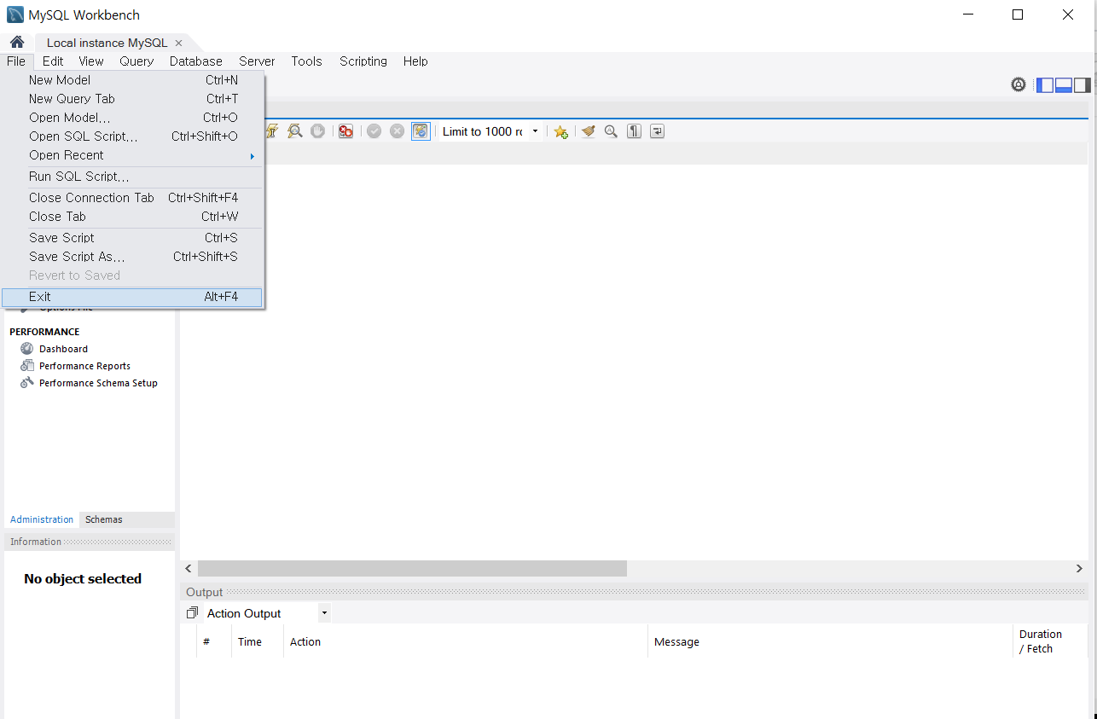
Task: Toggle the left sidebar panel visibility
Action: point(1045,84)
